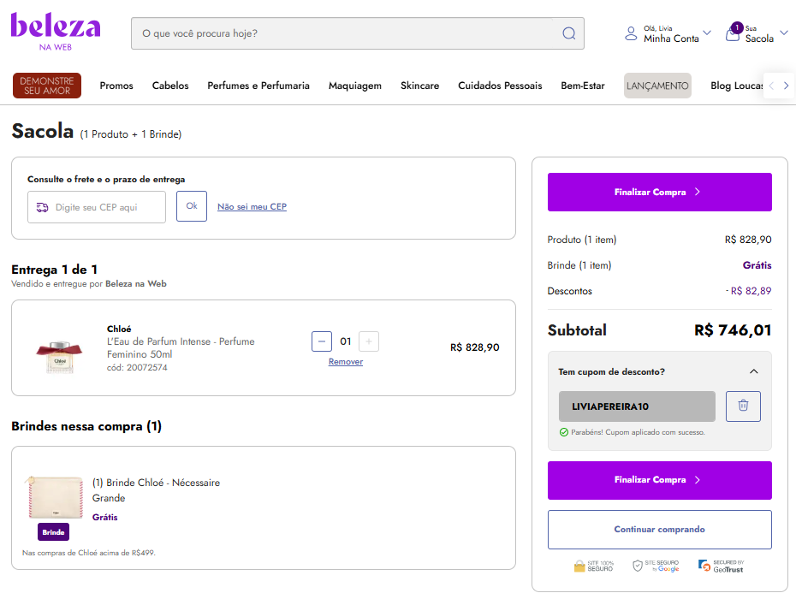This screenshot has height=599, width=796.
Task: Click the Beleza na Web logo
Action: pyautogui.click(x=56, y=32)
